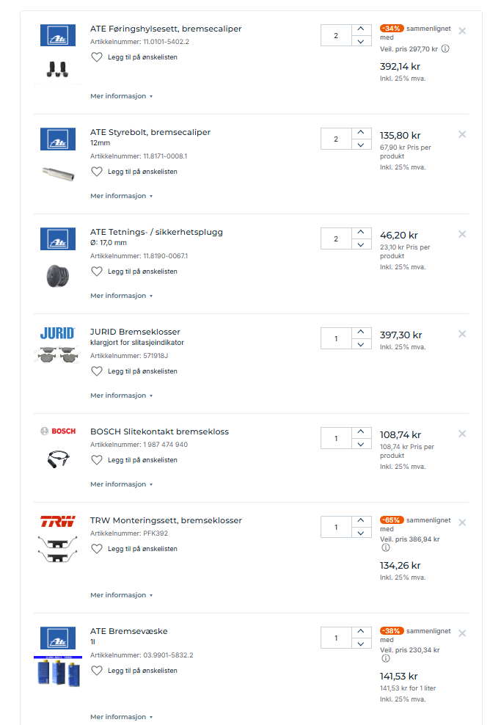This screenshot has width=490, height=725.
Task: Add ATE Tetningsplugg to wishlist link
Action: click(x=142, y=272)
